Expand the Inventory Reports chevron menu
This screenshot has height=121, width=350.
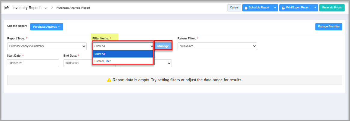[x=46, y=8]
